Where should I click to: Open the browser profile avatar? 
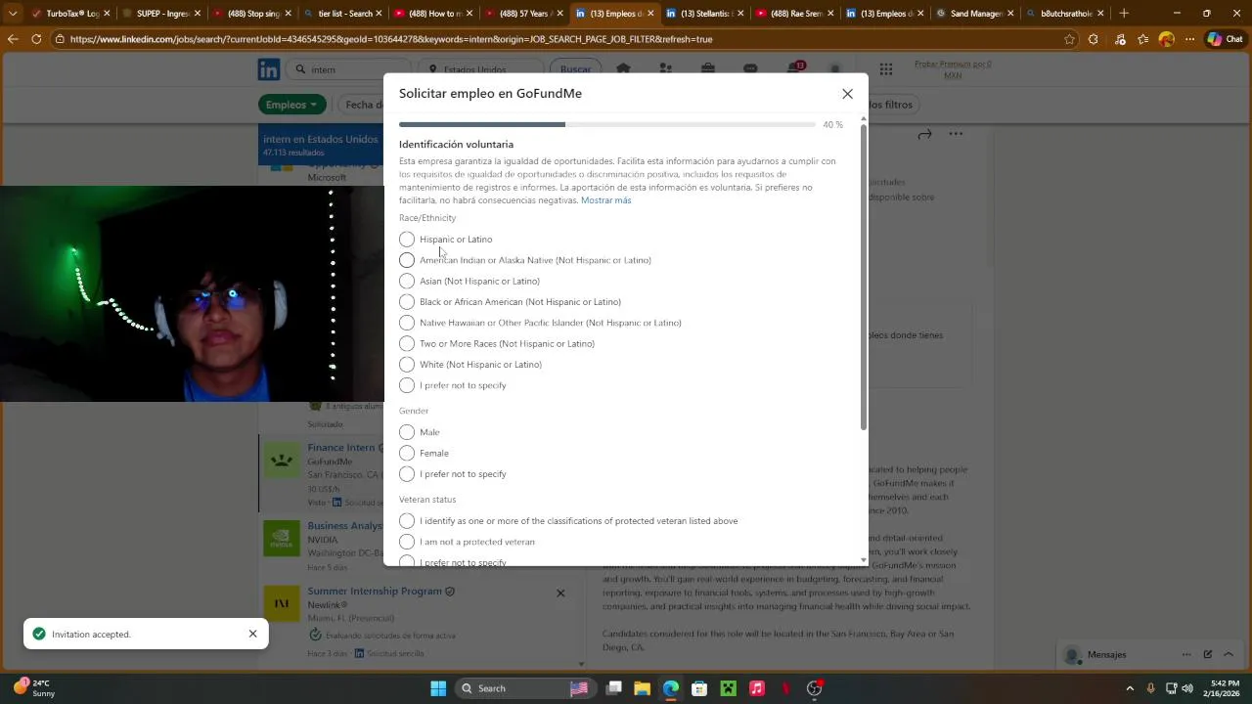tap(1166, 39)
